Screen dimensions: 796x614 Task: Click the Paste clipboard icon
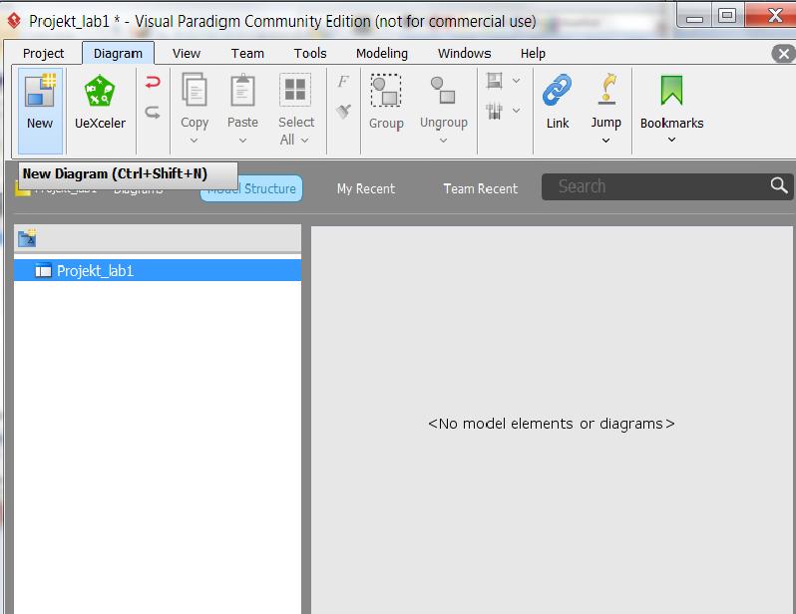tap(242, 90)
